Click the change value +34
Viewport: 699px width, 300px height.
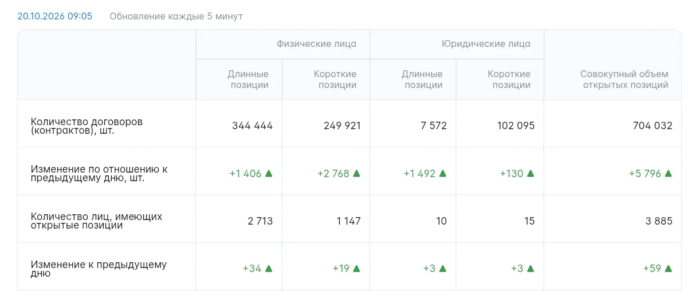tap(252, 269)
